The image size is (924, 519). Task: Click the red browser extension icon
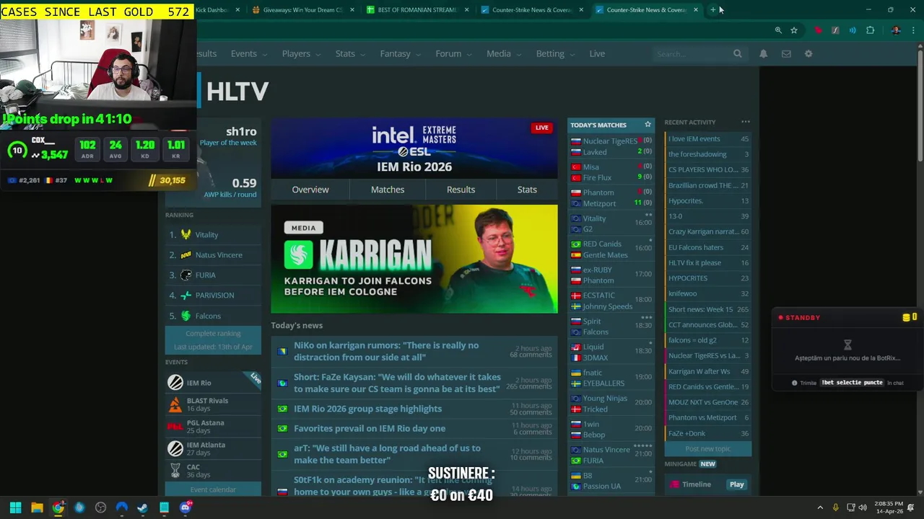point(818,30)
